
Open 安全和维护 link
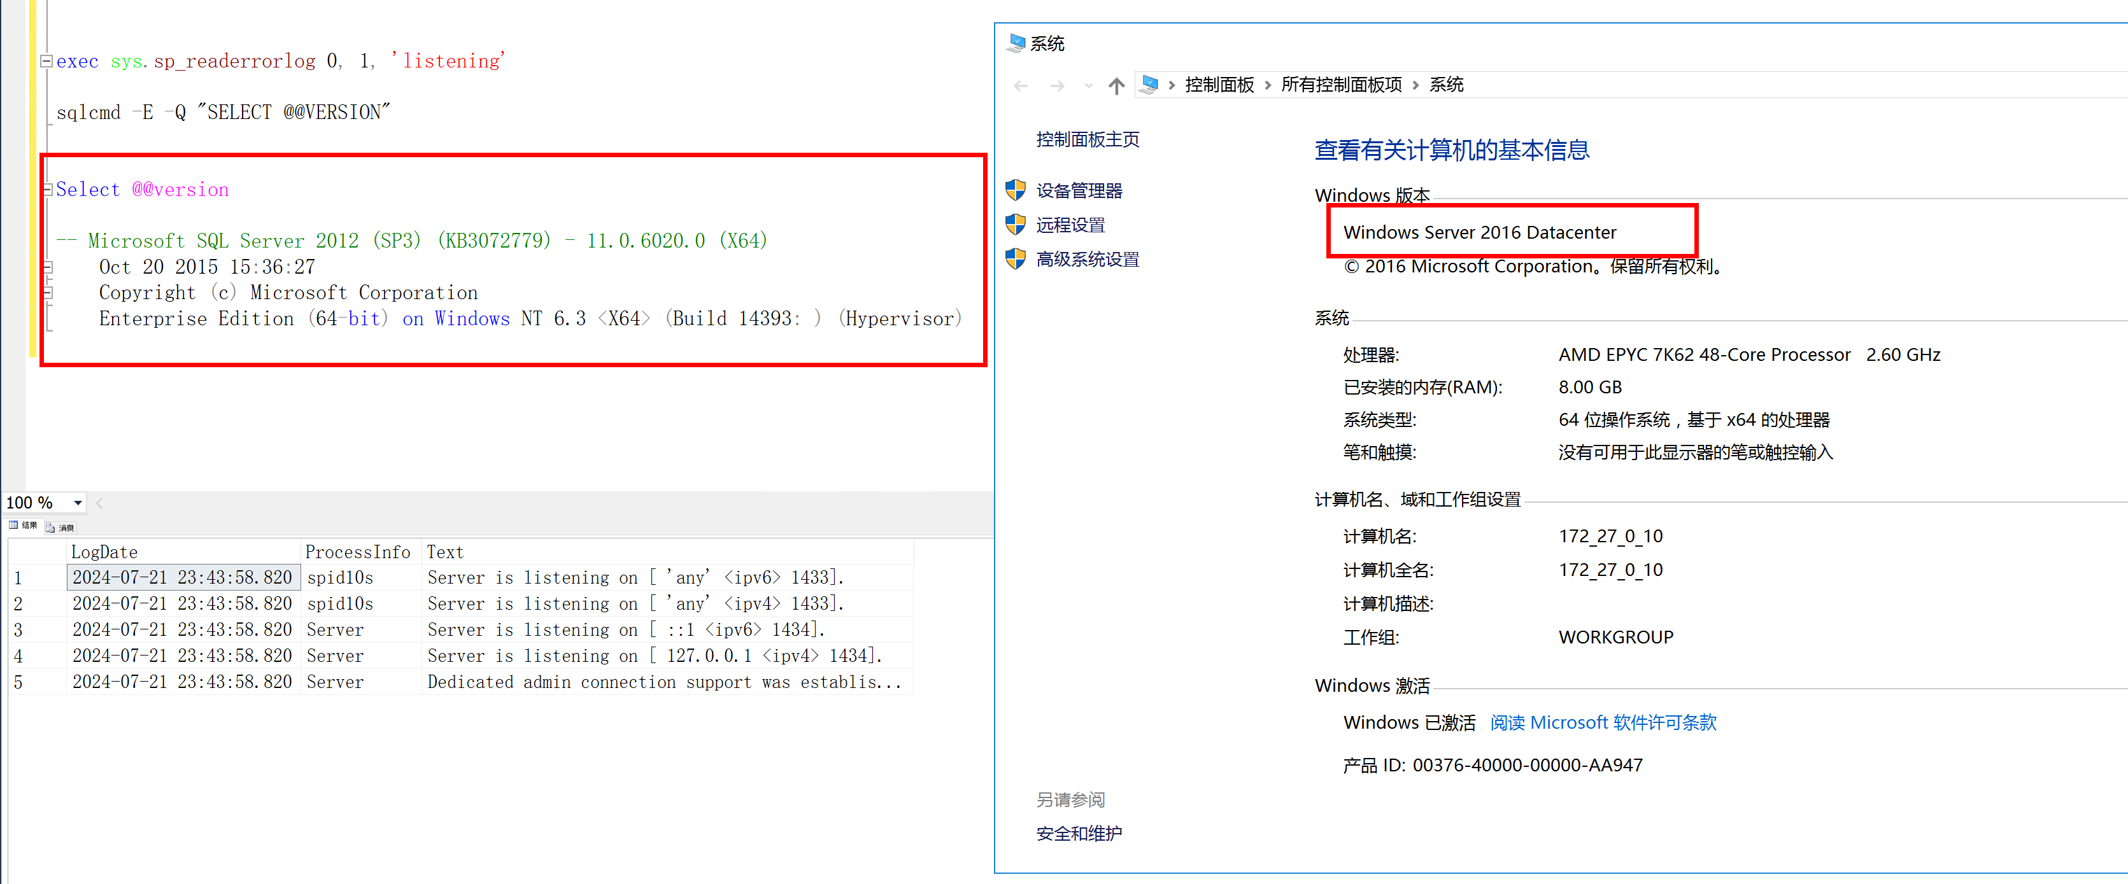1079,833
